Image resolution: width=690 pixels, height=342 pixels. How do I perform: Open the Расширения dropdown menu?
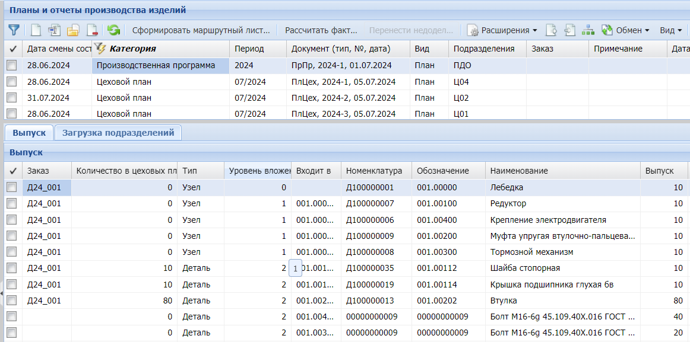point(502,30)
